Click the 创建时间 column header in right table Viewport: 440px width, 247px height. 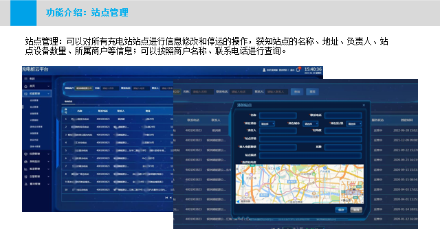point(406,120)
